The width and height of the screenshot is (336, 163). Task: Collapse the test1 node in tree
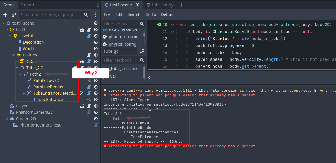(x=7, y=30)
